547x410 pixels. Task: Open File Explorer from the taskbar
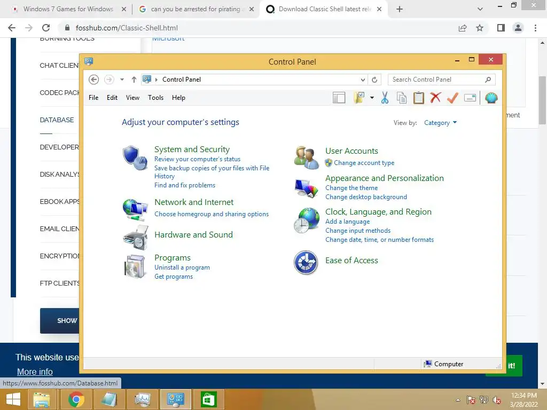[x=42, y=399]
